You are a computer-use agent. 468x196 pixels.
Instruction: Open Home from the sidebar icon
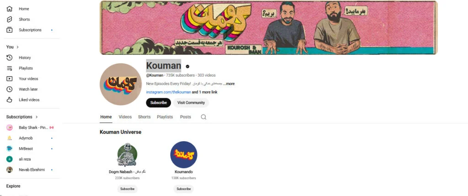10,9
